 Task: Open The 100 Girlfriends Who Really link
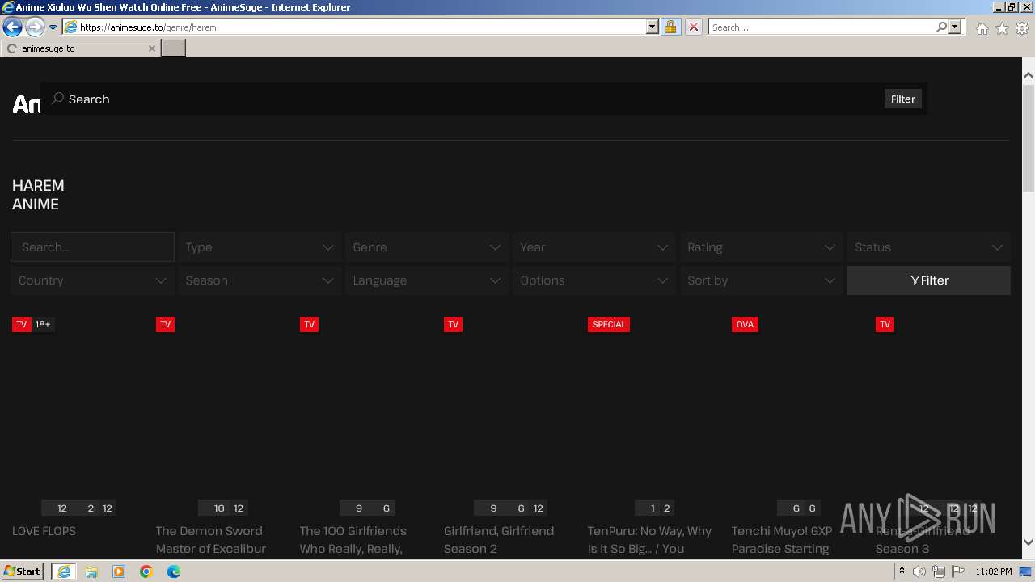[x=353, y=540]
